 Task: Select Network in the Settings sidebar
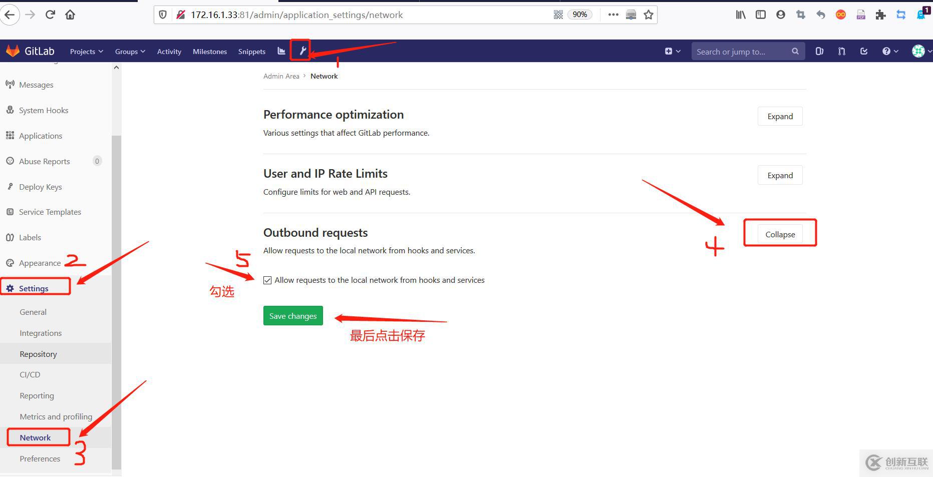[35, 437]
